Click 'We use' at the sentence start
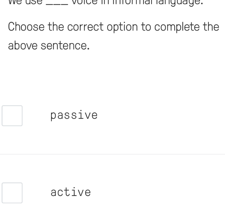The image size is (225, 215). [x=25, y=2]
